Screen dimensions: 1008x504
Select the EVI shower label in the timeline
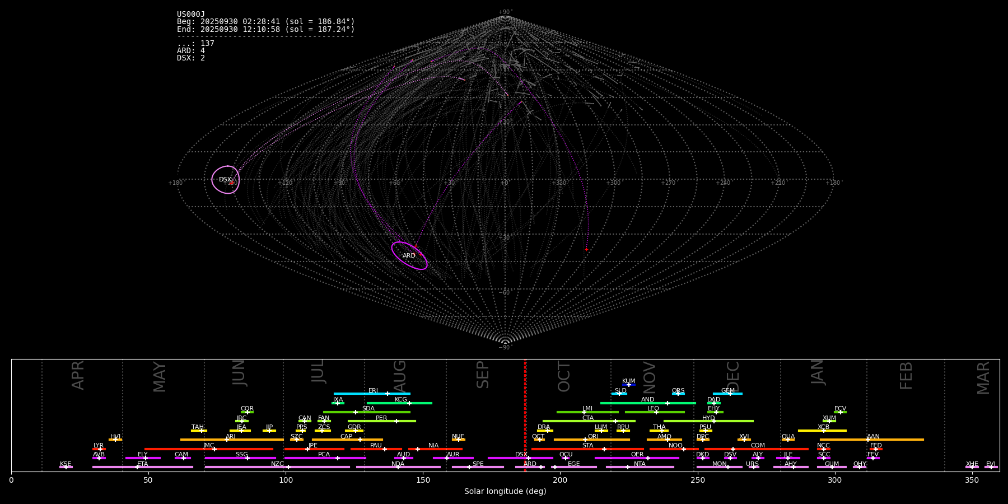(x=991, y=464)
